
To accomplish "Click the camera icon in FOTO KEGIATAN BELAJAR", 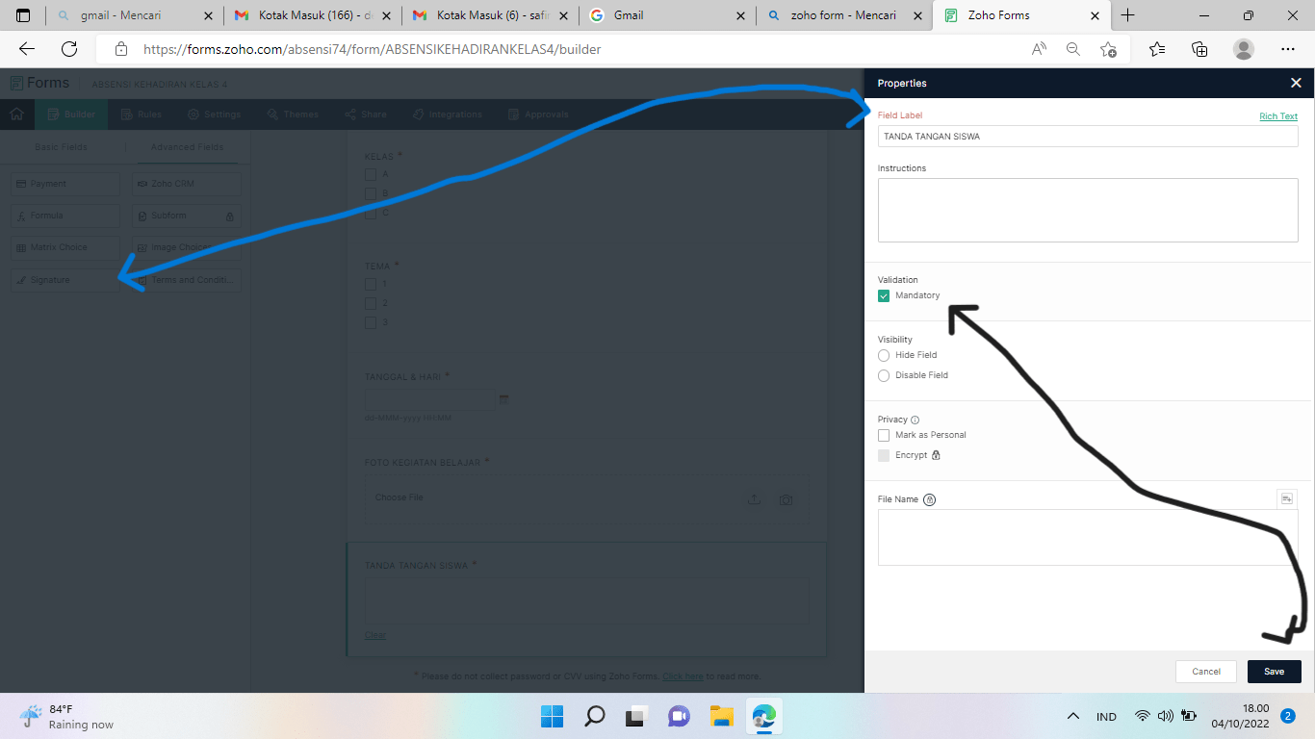I will pyautogui.click(x=786, y=499).
